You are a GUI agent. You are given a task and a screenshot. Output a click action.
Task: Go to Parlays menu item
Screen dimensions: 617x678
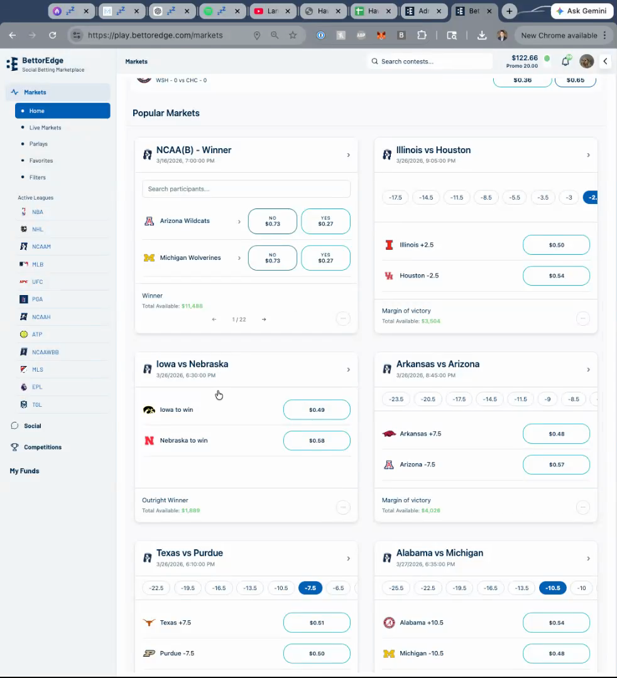click(38, 144)
